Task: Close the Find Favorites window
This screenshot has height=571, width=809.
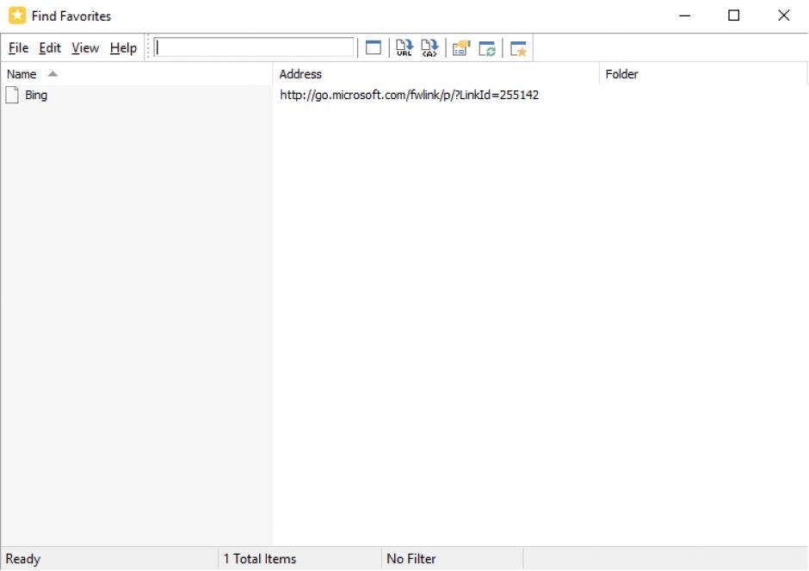Action: (x=784, y=16)
